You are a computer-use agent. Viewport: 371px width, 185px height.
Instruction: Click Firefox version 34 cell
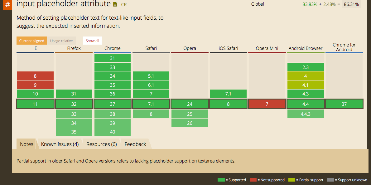[74, 123]
